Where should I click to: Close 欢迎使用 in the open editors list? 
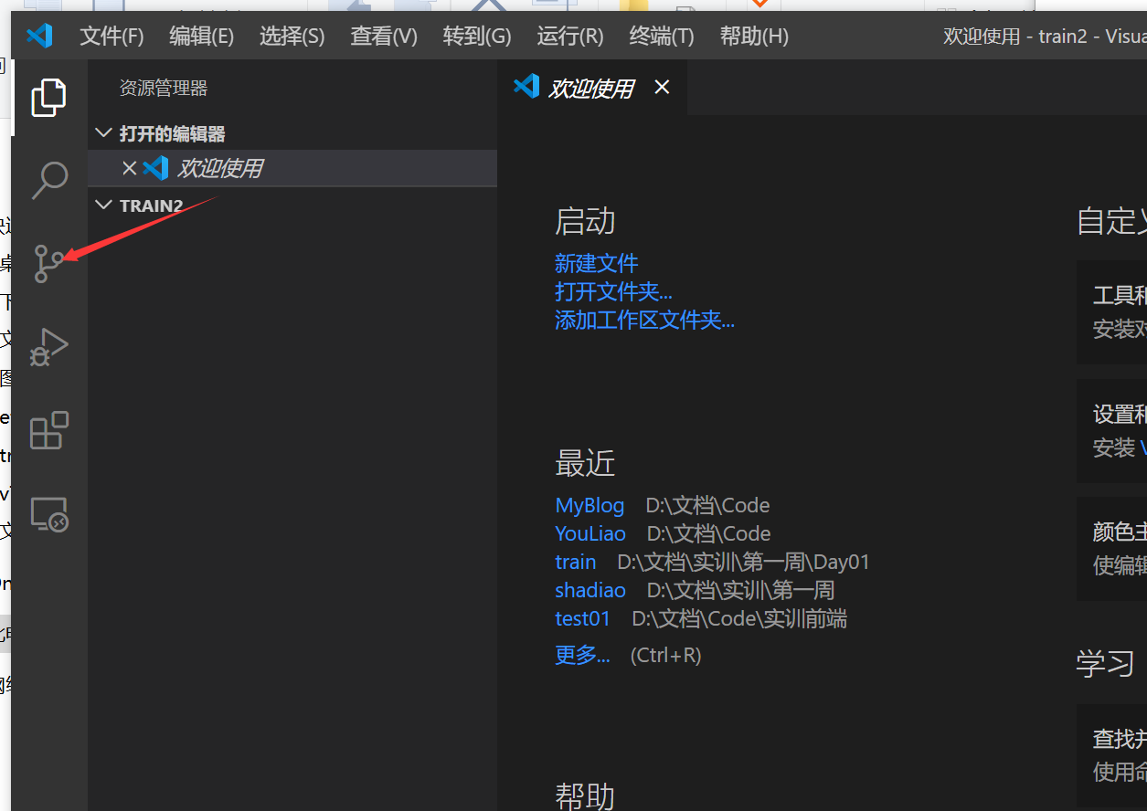pos(129,168)
